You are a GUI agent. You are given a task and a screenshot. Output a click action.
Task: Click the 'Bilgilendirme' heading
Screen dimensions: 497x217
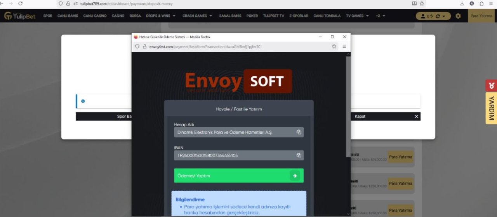190,200
